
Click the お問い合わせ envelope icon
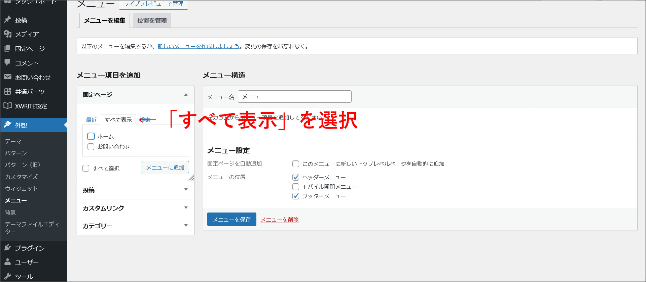coord(7,77)
